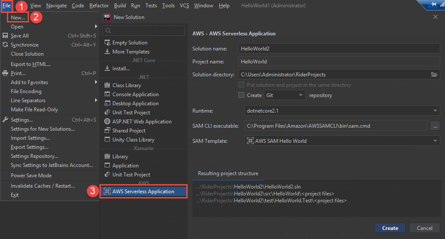445x239 pixels.
Task: Click the Empty Solution template icon
Action: 108,43
